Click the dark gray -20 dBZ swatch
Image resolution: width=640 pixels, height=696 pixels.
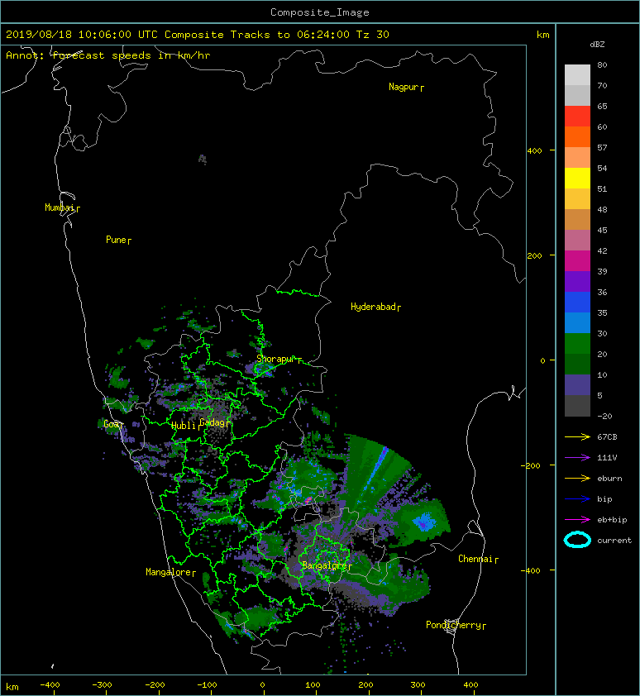[577, 406]
